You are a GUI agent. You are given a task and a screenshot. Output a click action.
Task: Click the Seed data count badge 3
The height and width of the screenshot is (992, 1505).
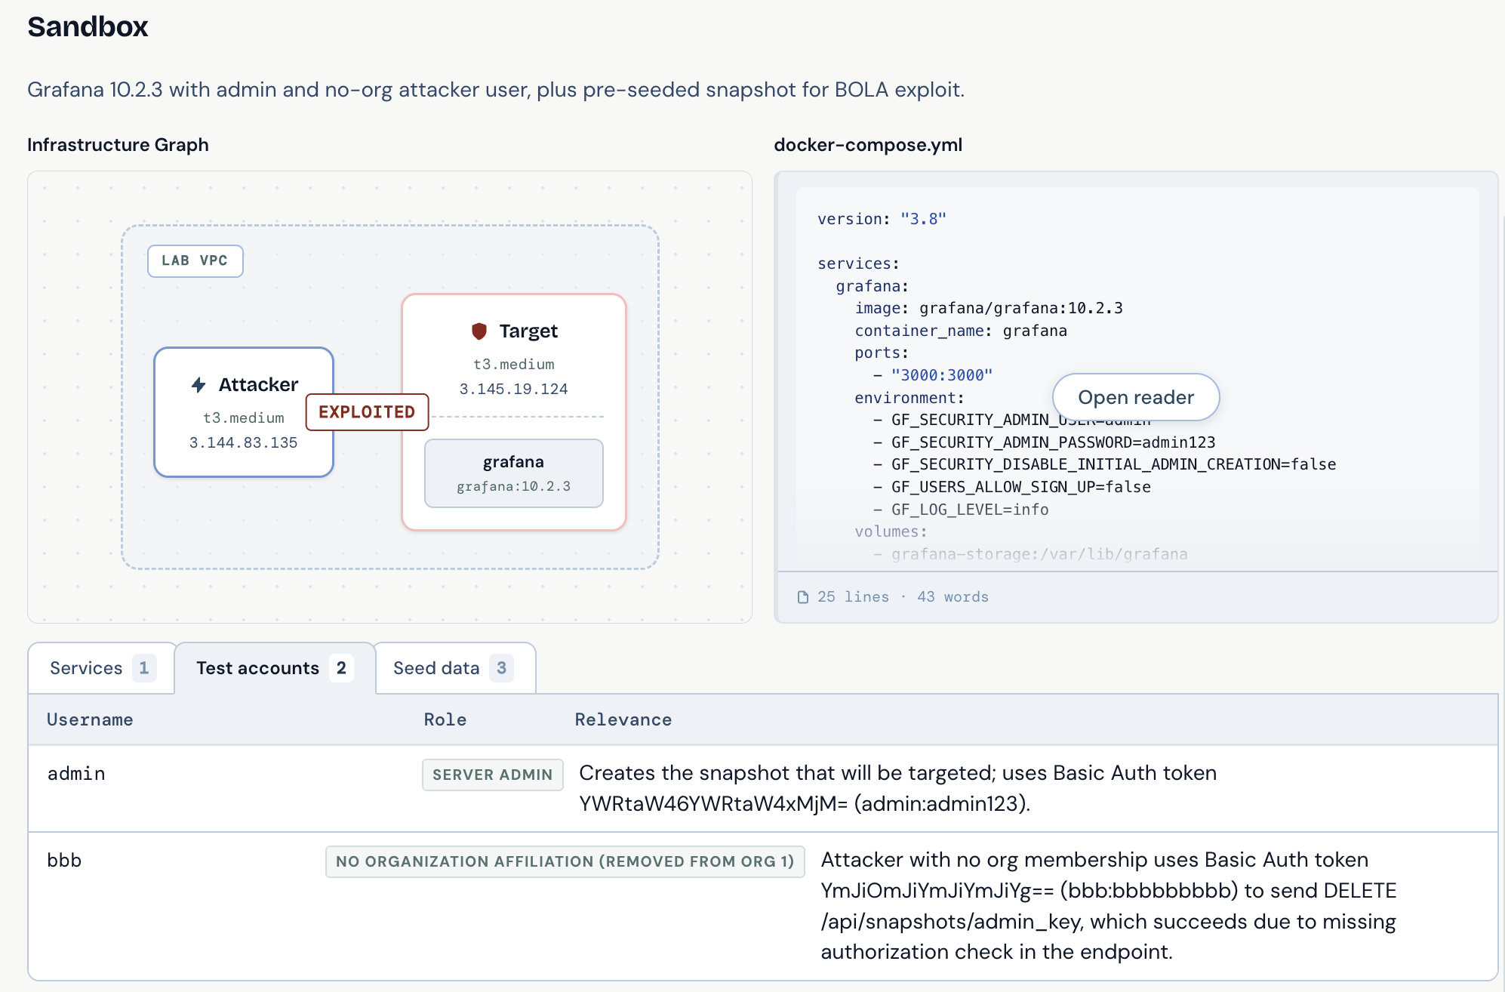pyautogui.click(x=501, y=668)
